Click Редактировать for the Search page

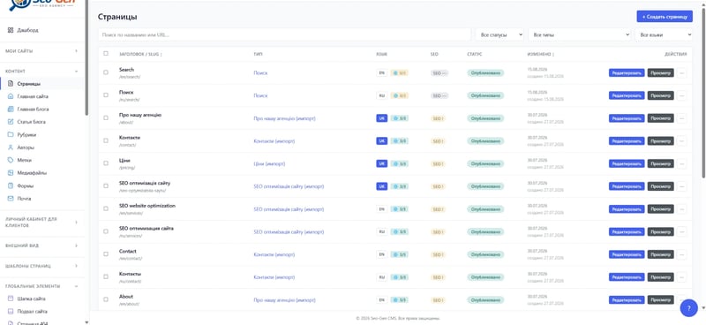click(x=627, y=72)
